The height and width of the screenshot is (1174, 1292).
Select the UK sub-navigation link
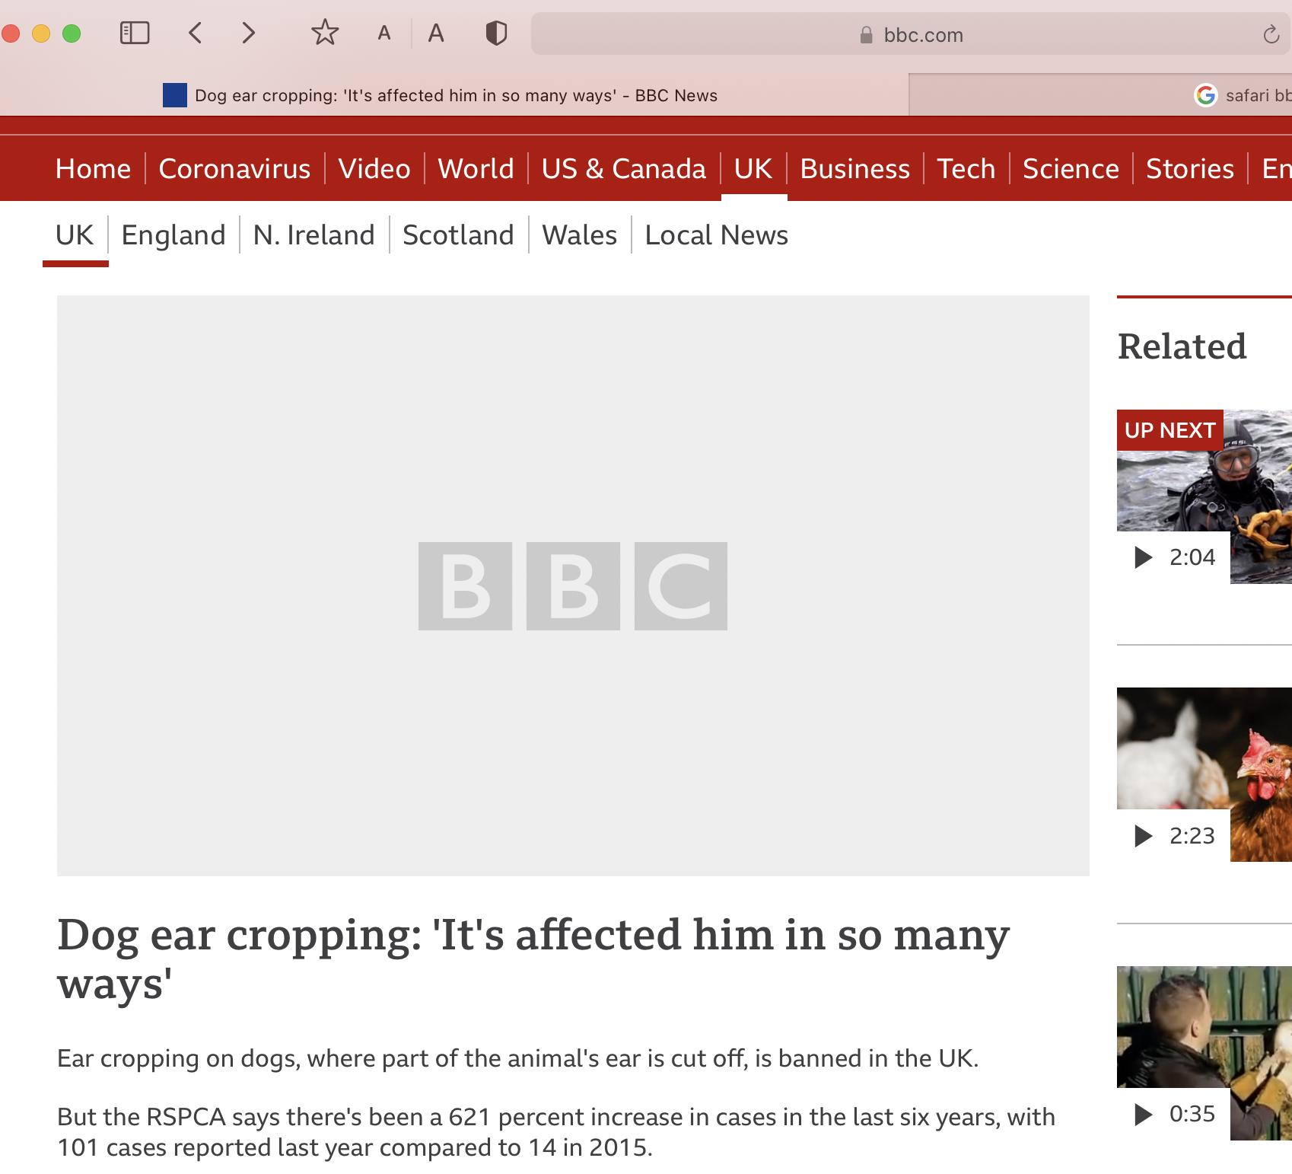(x=75, y=235)
